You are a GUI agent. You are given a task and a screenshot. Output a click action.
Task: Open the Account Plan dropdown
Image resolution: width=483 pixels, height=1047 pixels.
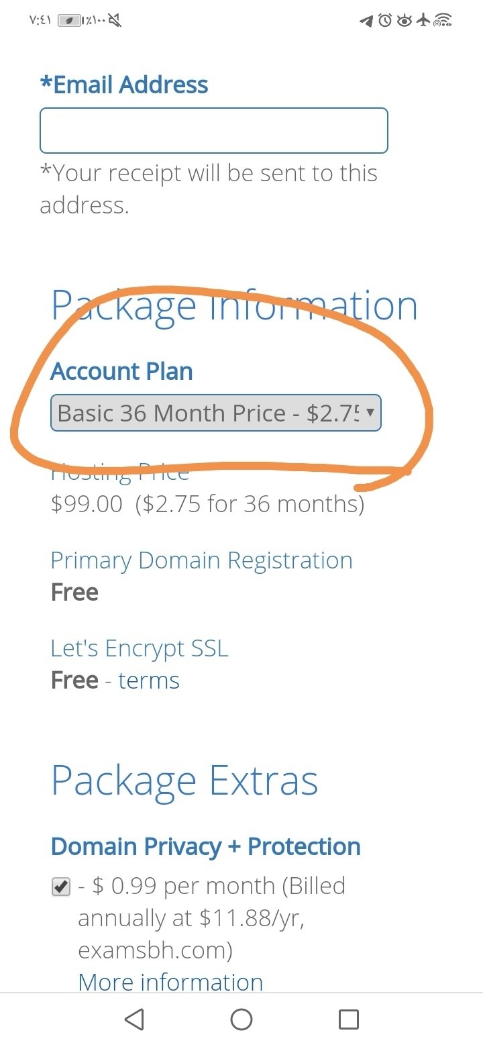point(208,413)
